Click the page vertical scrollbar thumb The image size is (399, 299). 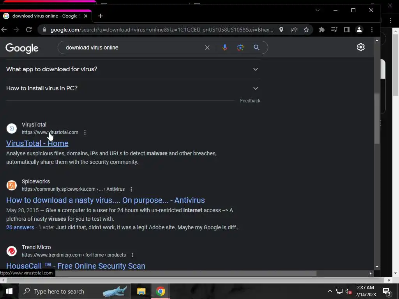click(377, 118)
